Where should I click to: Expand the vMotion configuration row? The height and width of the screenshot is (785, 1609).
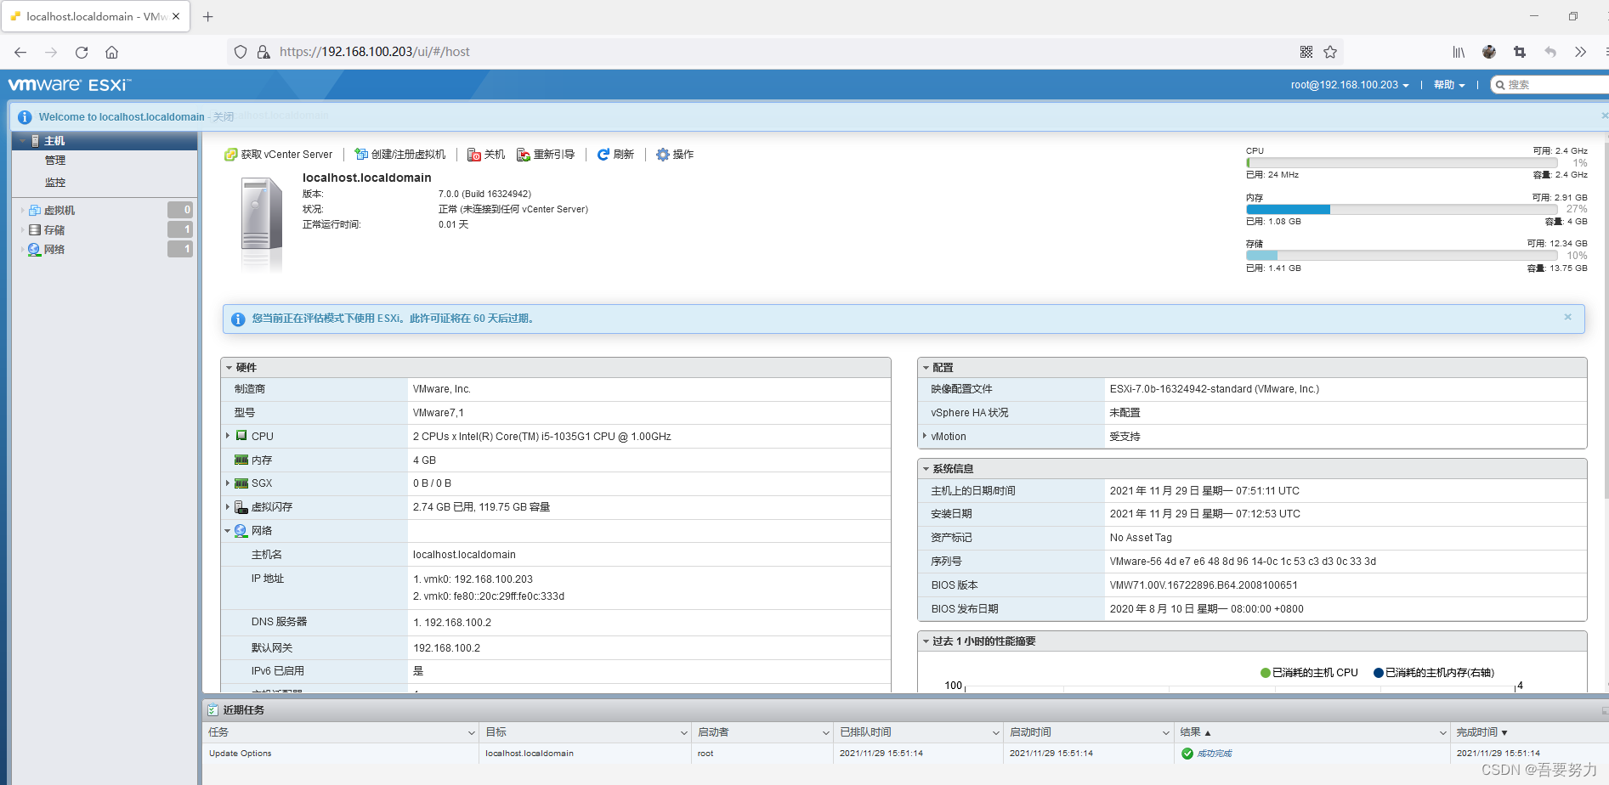[x=925, y=436]
